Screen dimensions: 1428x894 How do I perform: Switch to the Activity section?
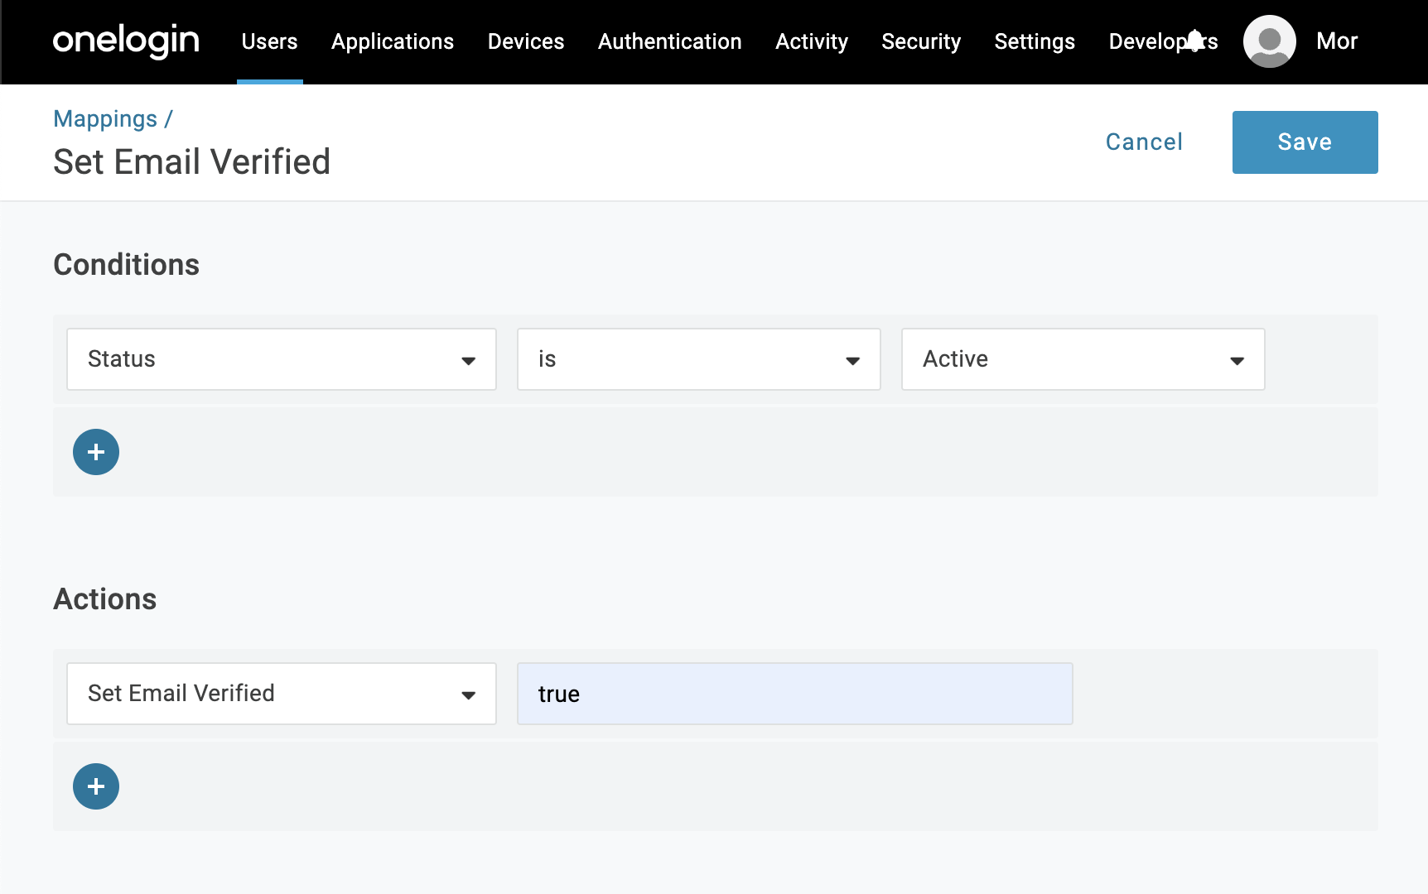click(811, 41)
